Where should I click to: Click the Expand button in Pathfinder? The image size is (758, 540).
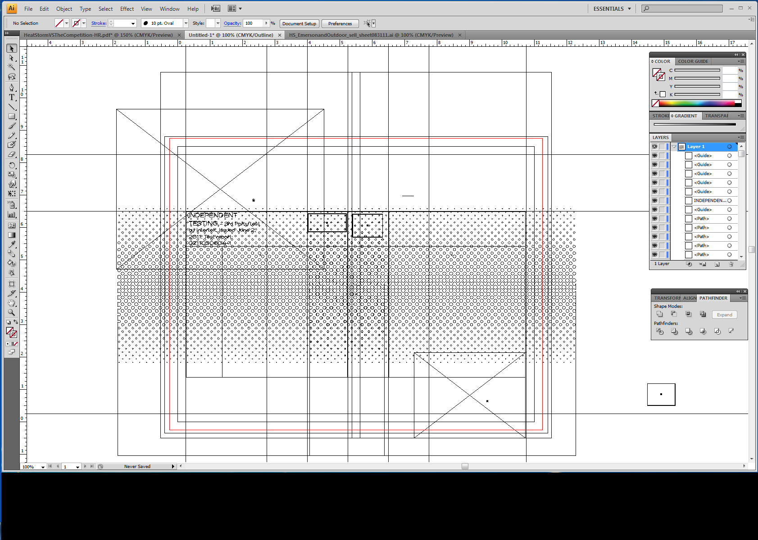click(x=725, y=315)
